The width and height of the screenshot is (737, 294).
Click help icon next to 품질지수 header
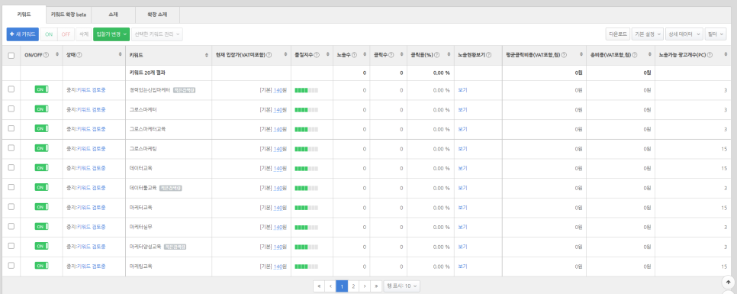pos(317,55)
